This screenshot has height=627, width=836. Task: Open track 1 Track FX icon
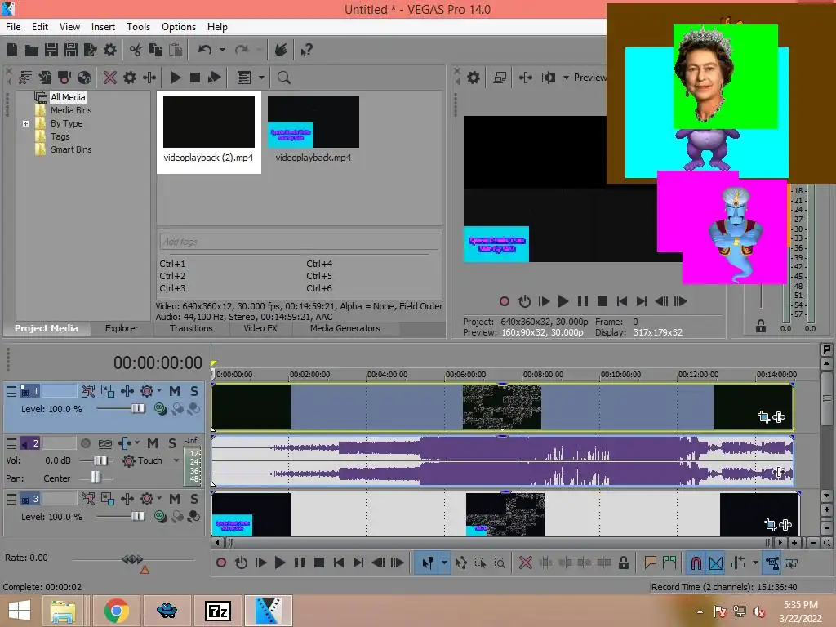click(x=147, y=391)
